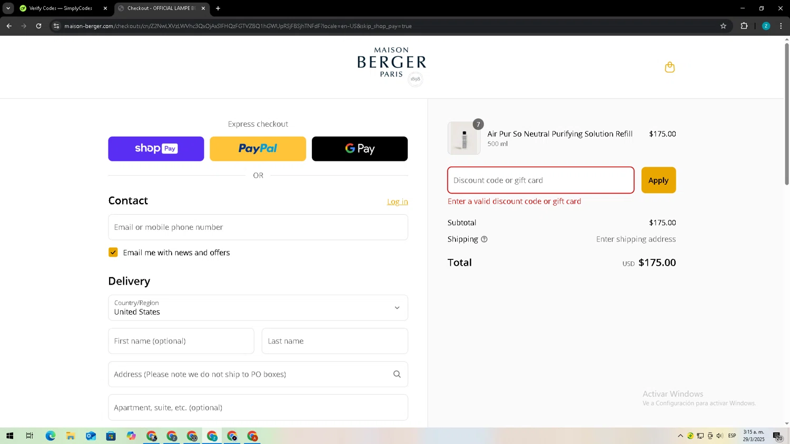Viewport: 790px width, 444px height.
Task: Open Outlook from the taskbar
Action: 91,436
